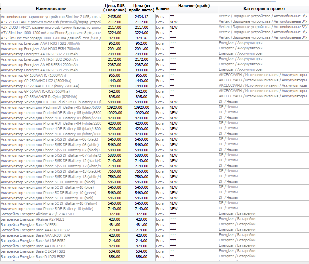Select iPhone 5/5S DF iBattery-12 white row
The image size is (309, 264).
point(51,166)
